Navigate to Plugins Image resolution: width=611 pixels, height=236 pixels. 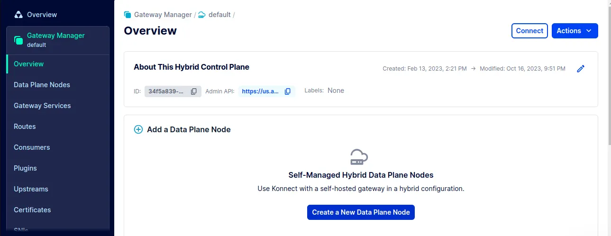[x=25, y=168]
